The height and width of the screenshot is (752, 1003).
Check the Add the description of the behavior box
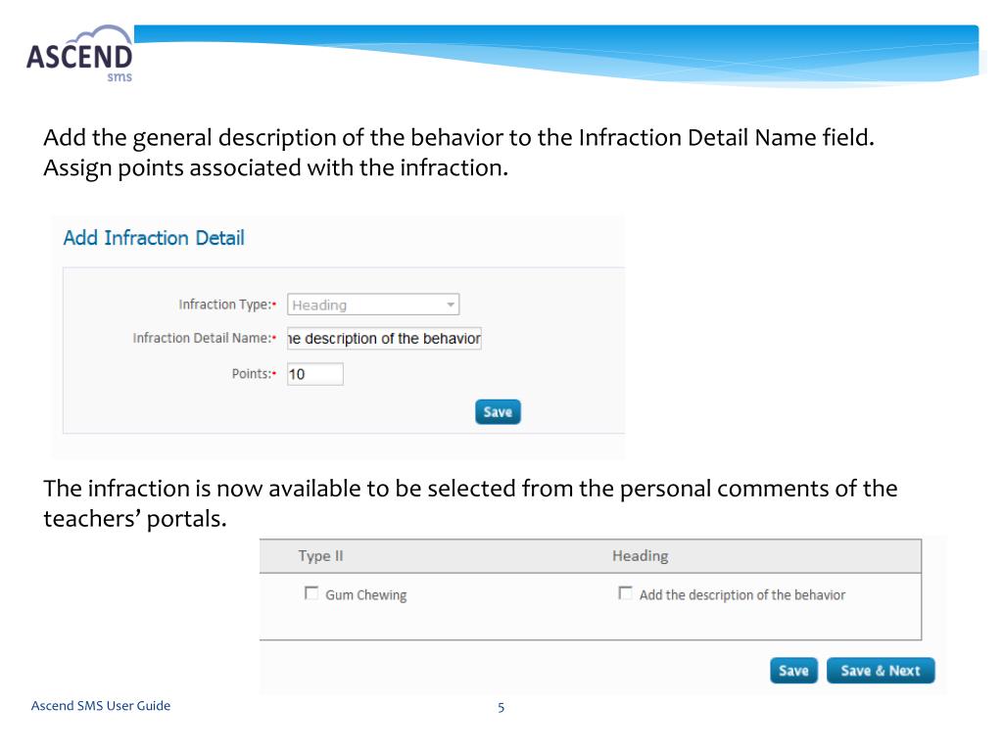pos(625,593)
